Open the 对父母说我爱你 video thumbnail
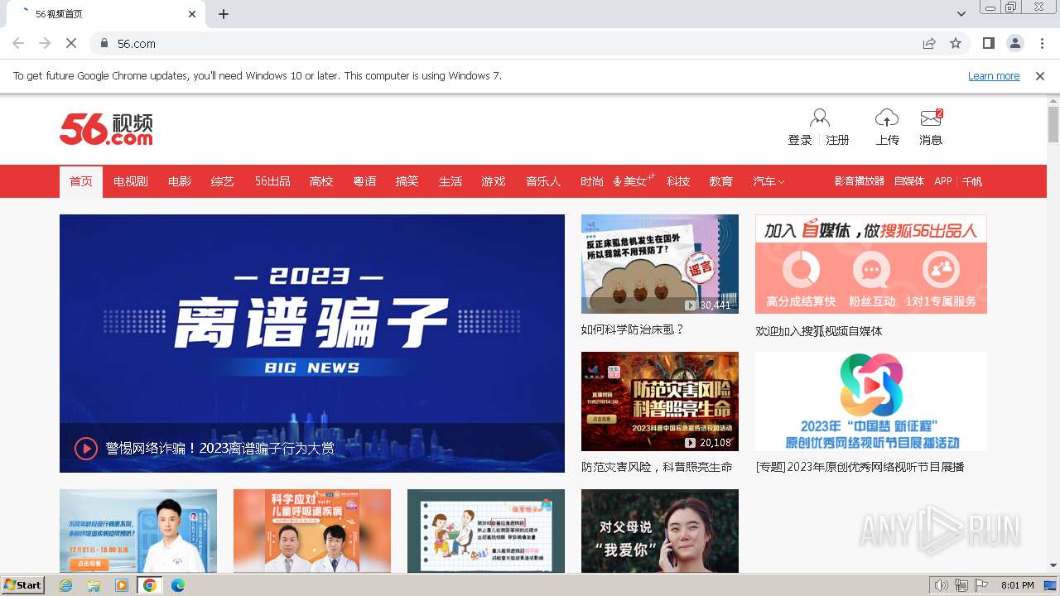The height and width of the screenshot is (596, 1060). 660,531
